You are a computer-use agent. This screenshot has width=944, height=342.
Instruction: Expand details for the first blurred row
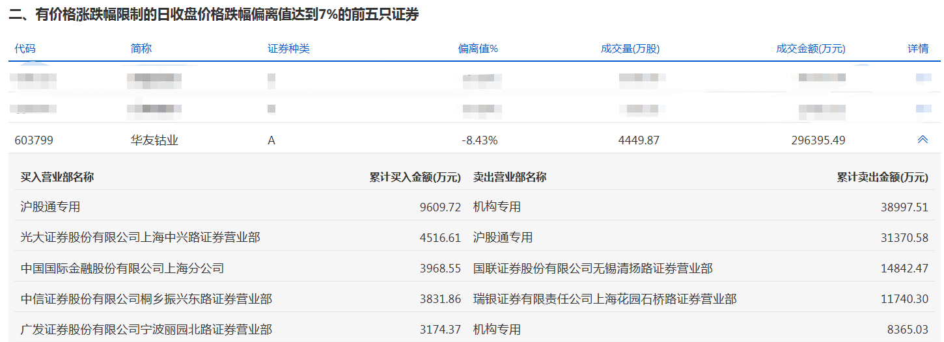[923, 78]
